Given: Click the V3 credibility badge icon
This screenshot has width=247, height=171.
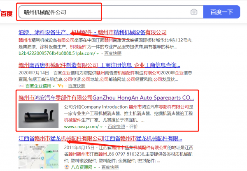Looking at the screenshot, I should click(x=61, y=85).
